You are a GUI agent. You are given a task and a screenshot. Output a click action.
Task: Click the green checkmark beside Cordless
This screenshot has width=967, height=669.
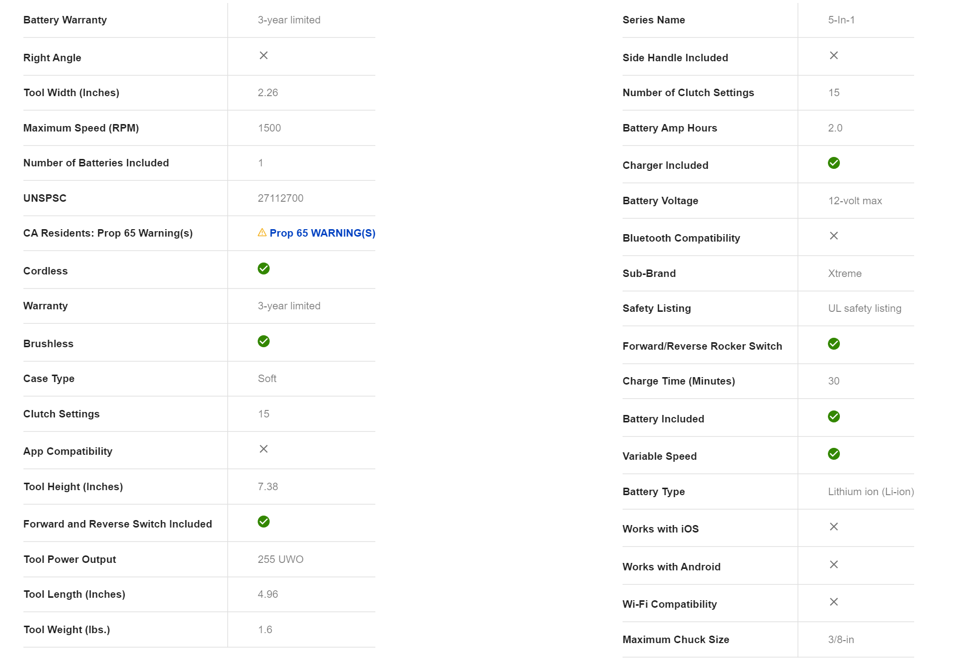point(264,268)
